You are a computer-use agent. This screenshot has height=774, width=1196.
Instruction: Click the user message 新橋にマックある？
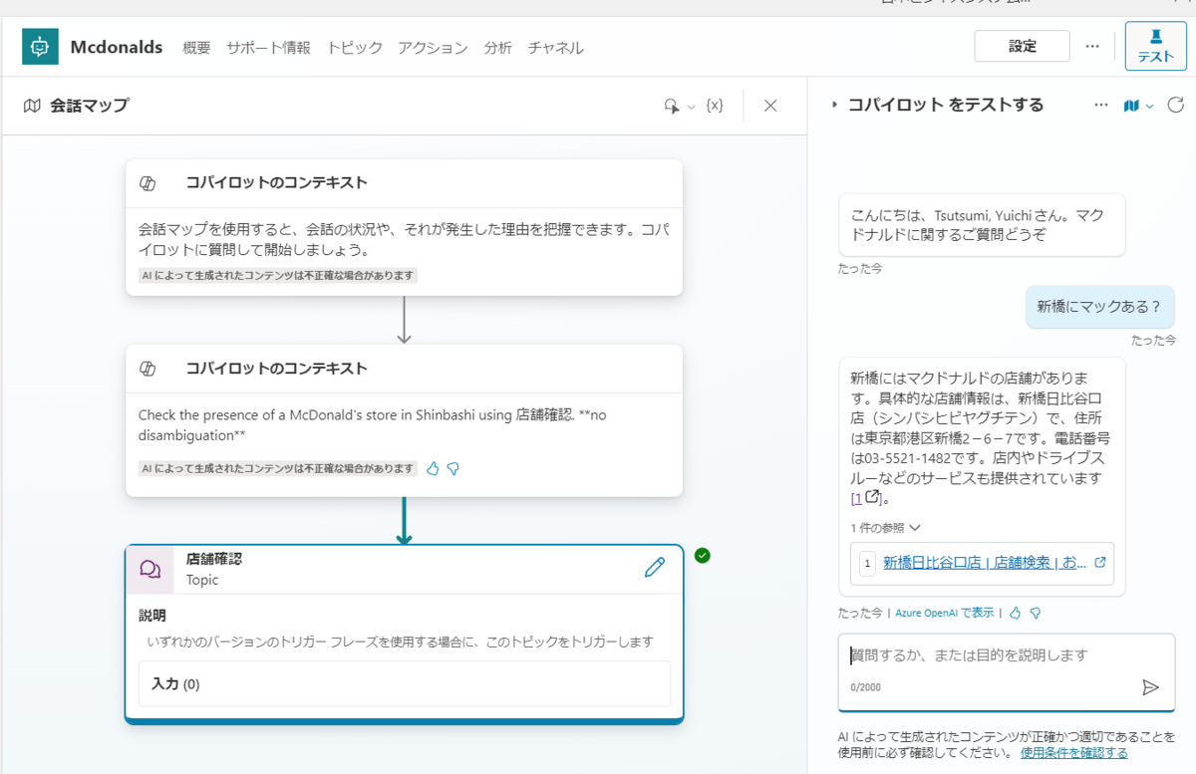pos(1099,307)
